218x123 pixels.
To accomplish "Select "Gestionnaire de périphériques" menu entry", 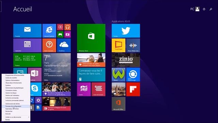I will pos(16,88).
